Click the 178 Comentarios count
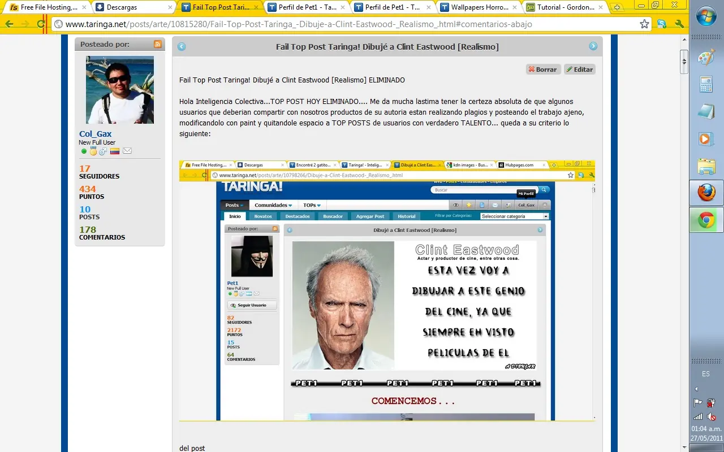This screenshot has width=724, height=452. pyautogui.click(x=88, y=229)
